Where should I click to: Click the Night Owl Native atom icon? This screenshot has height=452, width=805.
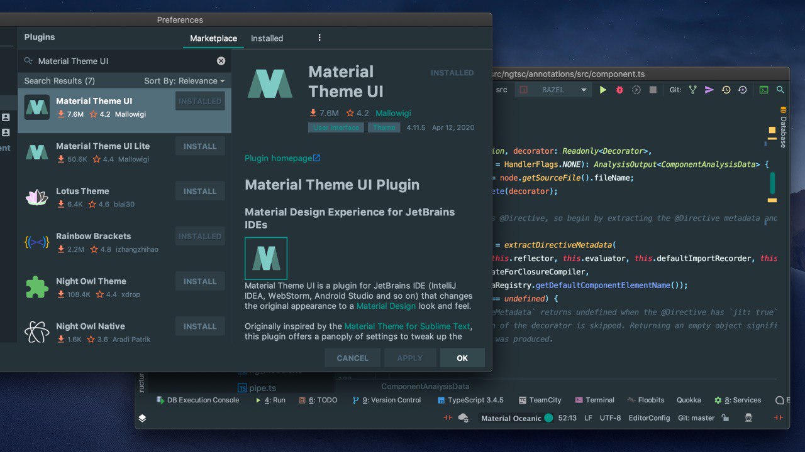pyautogui.click(x=36, y=331)
